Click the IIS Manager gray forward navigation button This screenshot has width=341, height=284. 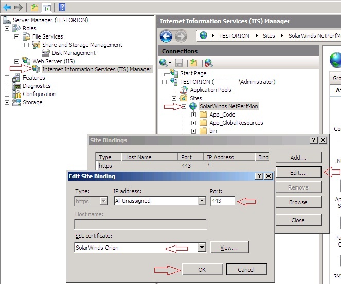pos(181,36)
